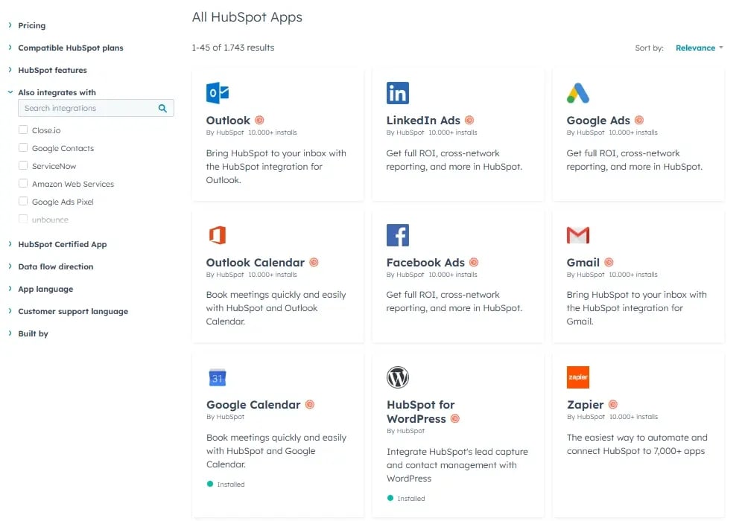Image resolution: width=745 pixels, height=521 pixels.
Task: Click the LinkedIn Ads logo
Action: (397, 93)
